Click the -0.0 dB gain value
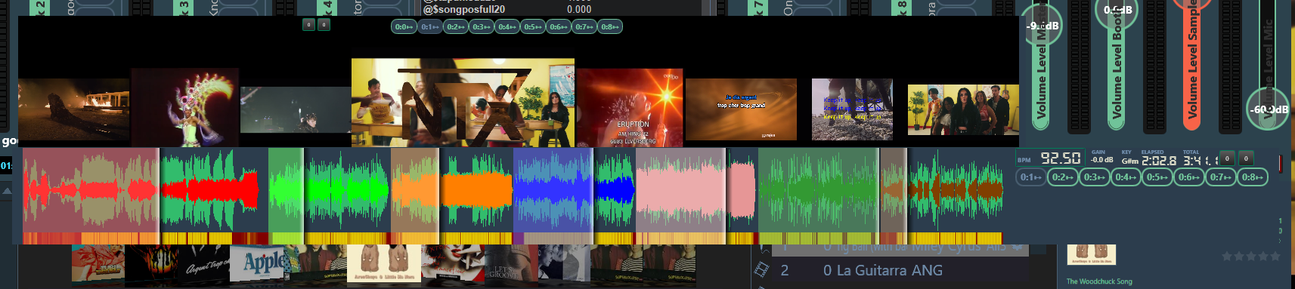 1101,160
